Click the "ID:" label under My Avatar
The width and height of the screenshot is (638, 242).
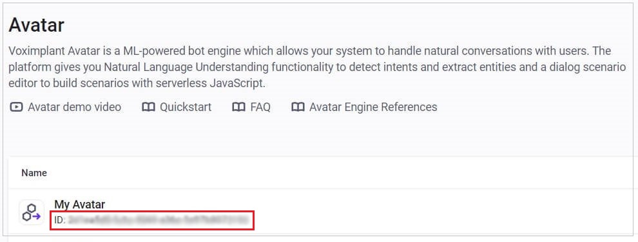point(60,221)
